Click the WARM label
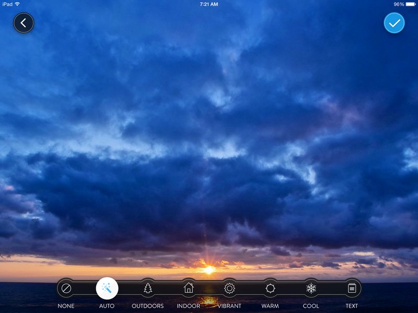418x313 pixels. tap(270, 306)
